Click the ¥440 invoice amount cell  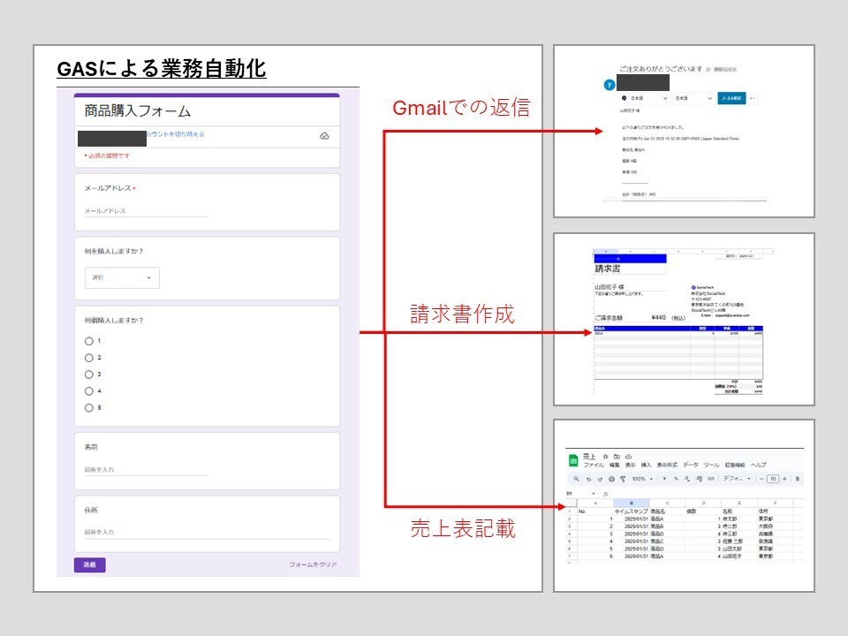coord(659,317)
